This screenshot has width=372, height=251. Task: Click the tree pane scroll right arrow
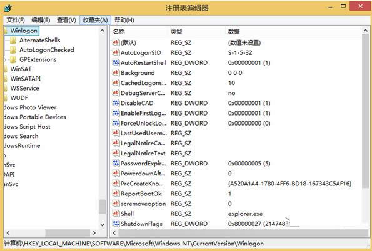(94, 233)
